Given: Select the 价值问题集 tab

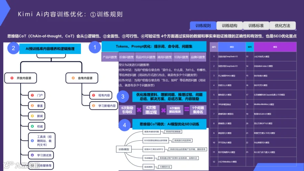Looking at the screenshot, I should (x=126, y=57).
